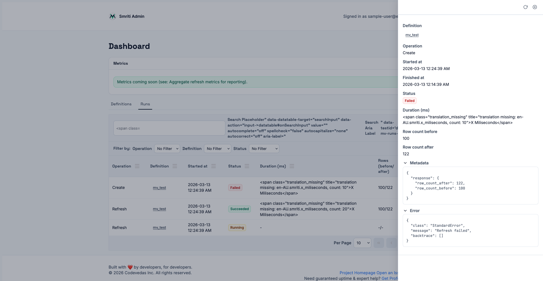Open the Definition column menu icon
This screenshot has height=281, width=543.
point(175,166)
